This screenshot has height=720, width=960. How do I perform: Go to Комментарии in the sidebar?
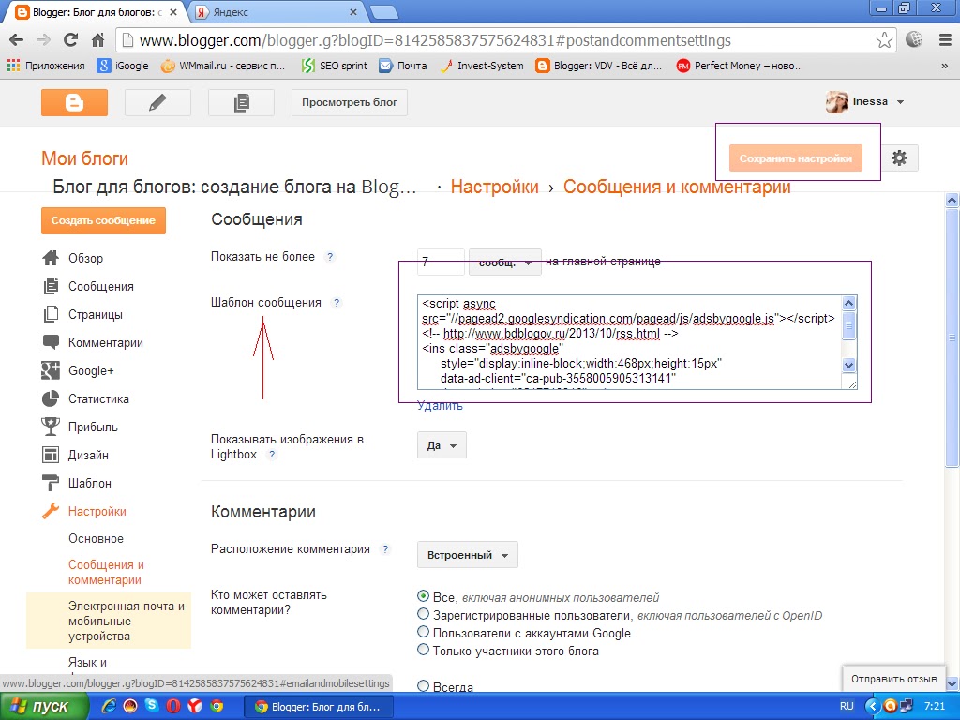tap(106, 342)
